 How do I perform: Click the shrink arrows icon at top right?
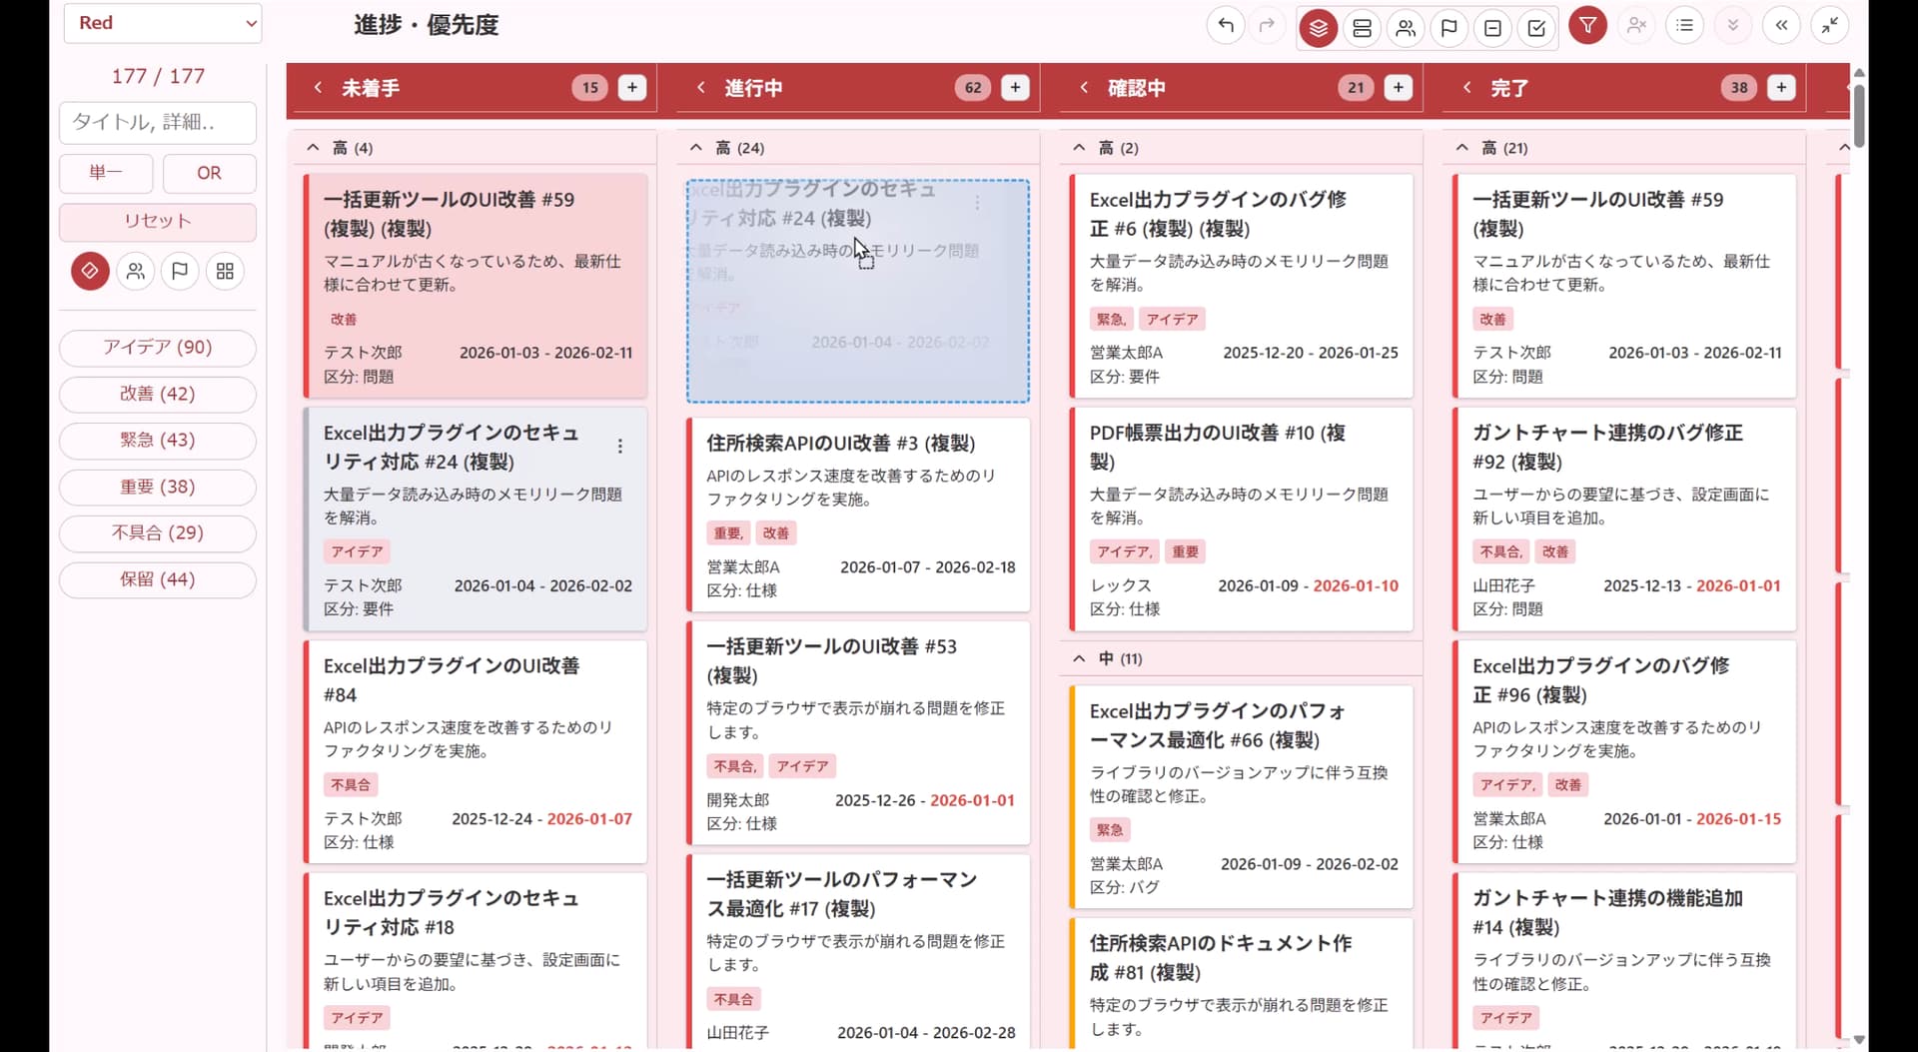(1829, 26)
